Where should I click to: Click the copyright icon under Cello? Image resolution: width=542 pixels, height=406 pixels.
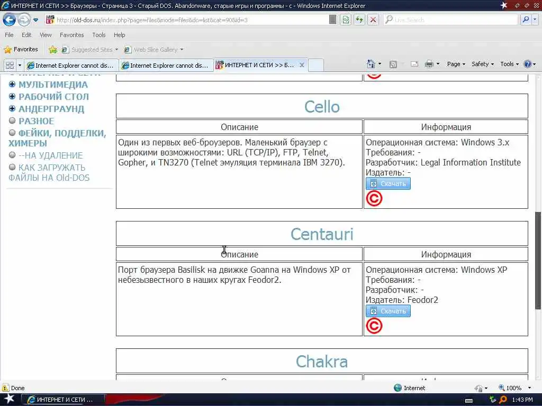pyautogui.click(x=374, y=199)
